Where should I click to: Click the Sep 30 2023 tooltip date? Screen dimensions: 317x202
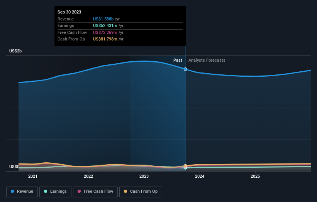pos(70,12)
